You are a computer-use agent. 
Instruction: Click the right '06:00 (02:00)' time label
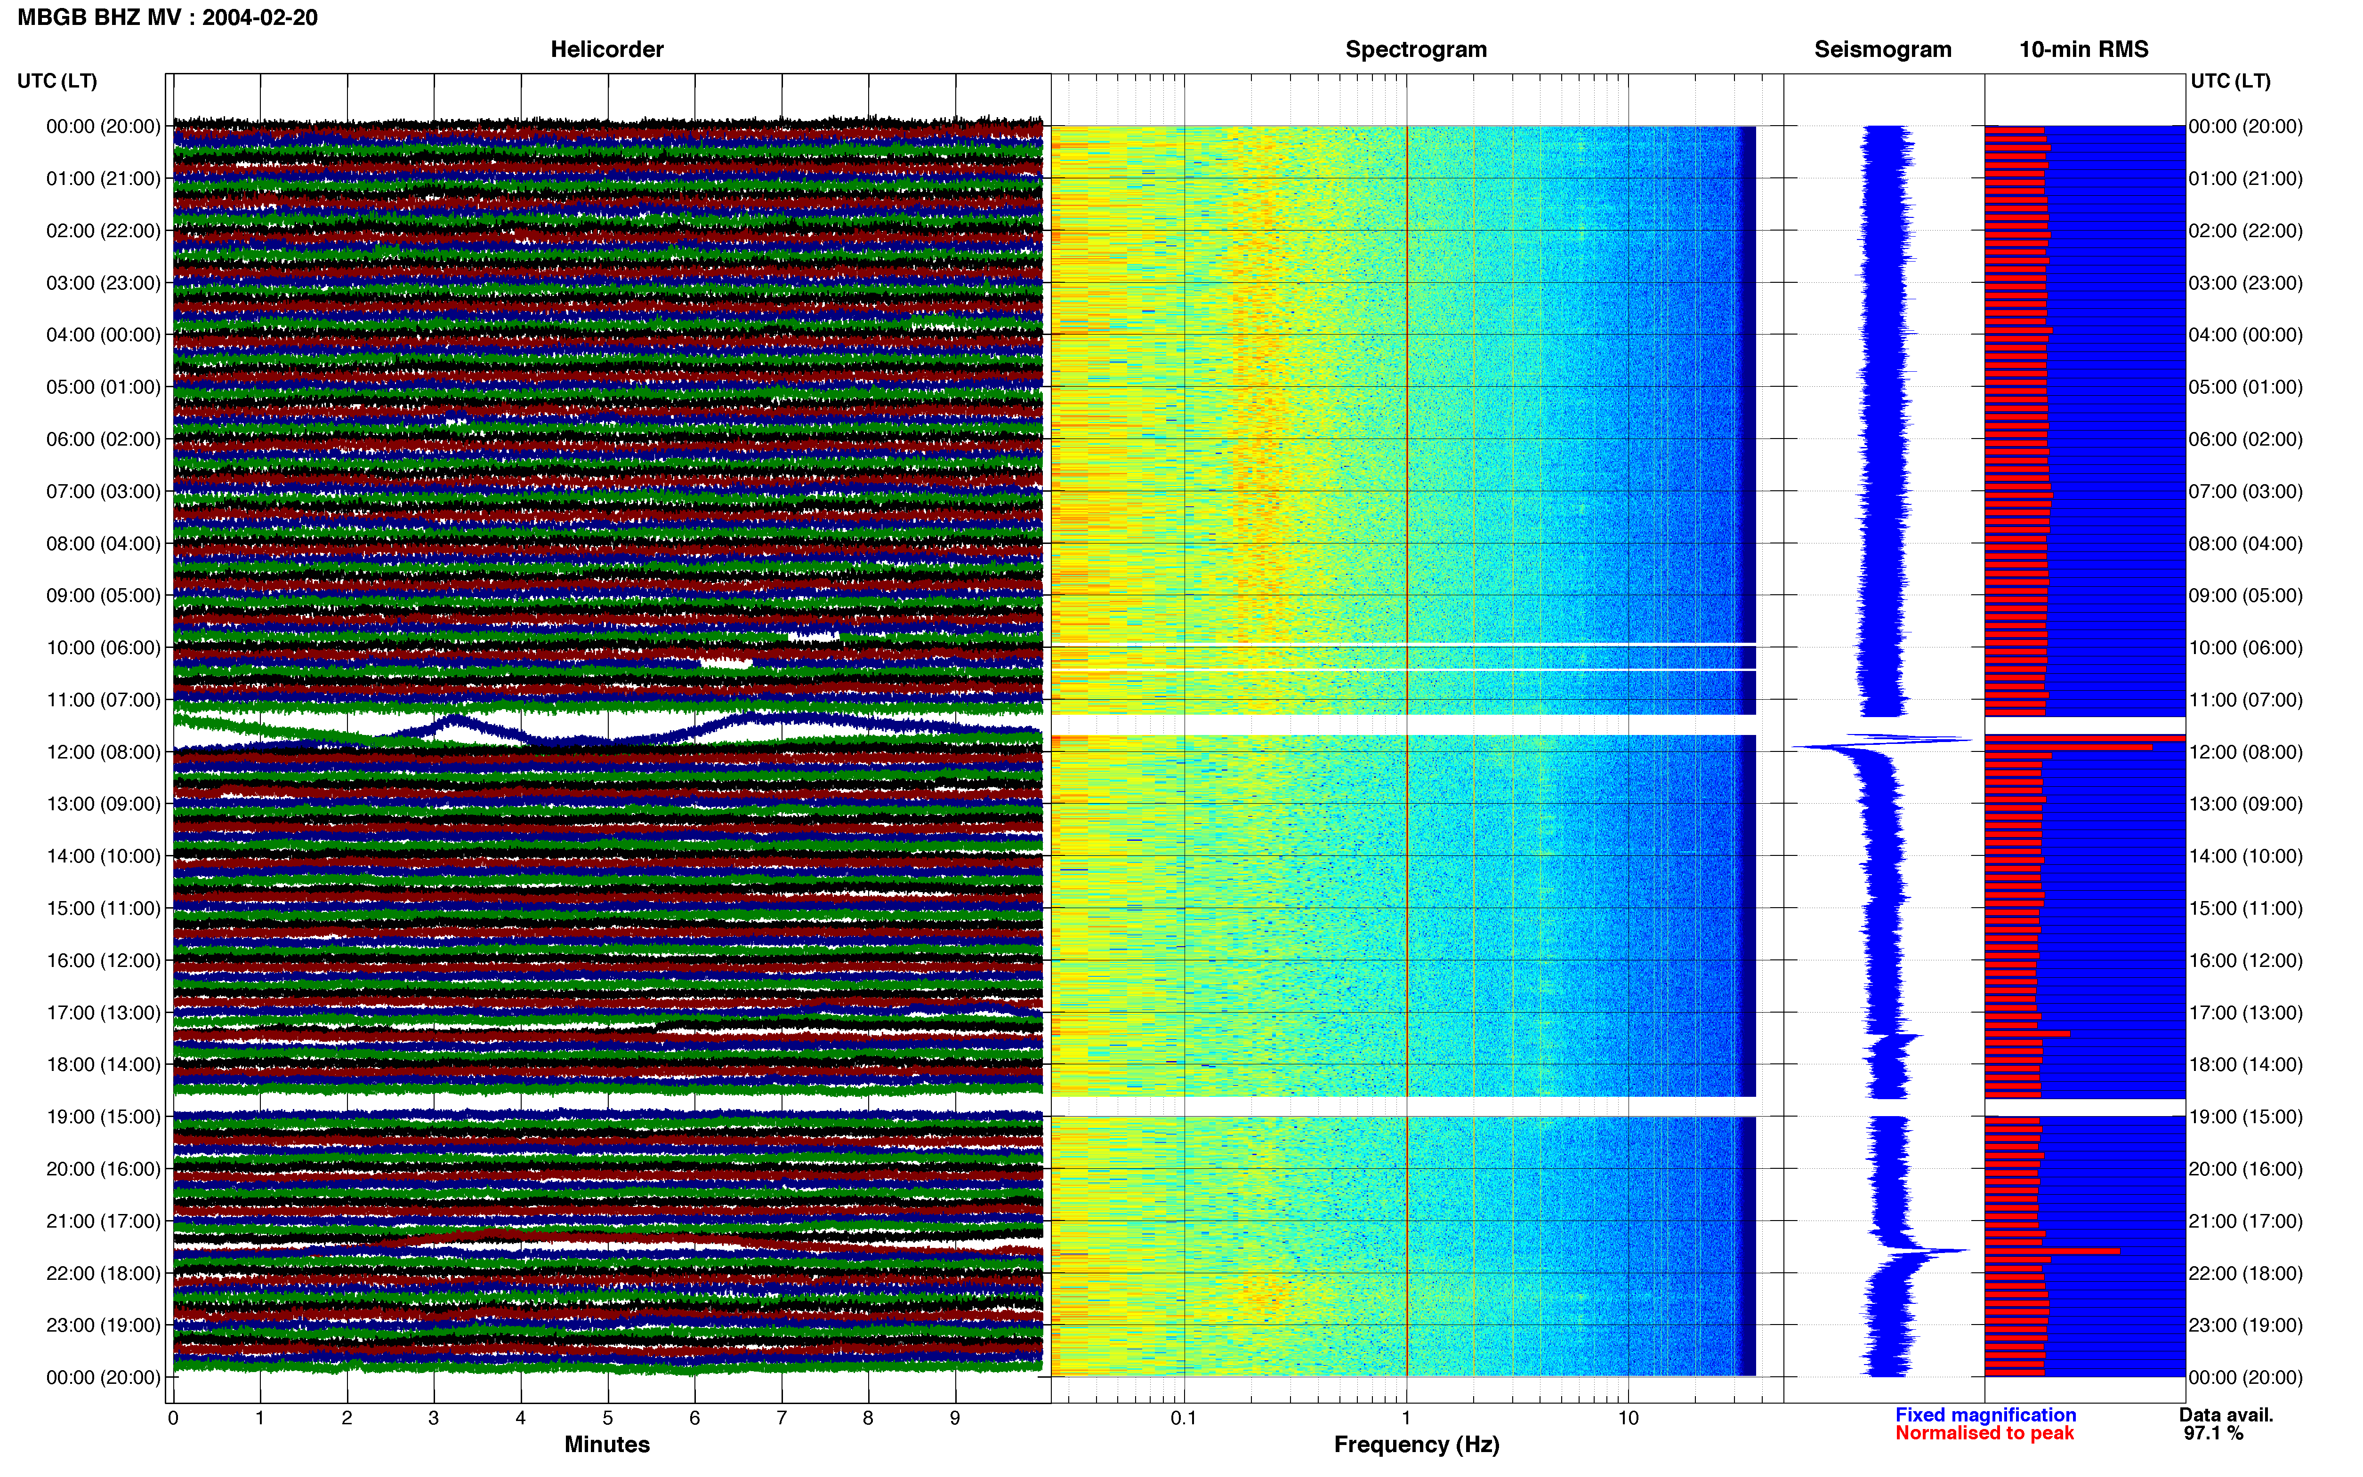(2246, 439)
